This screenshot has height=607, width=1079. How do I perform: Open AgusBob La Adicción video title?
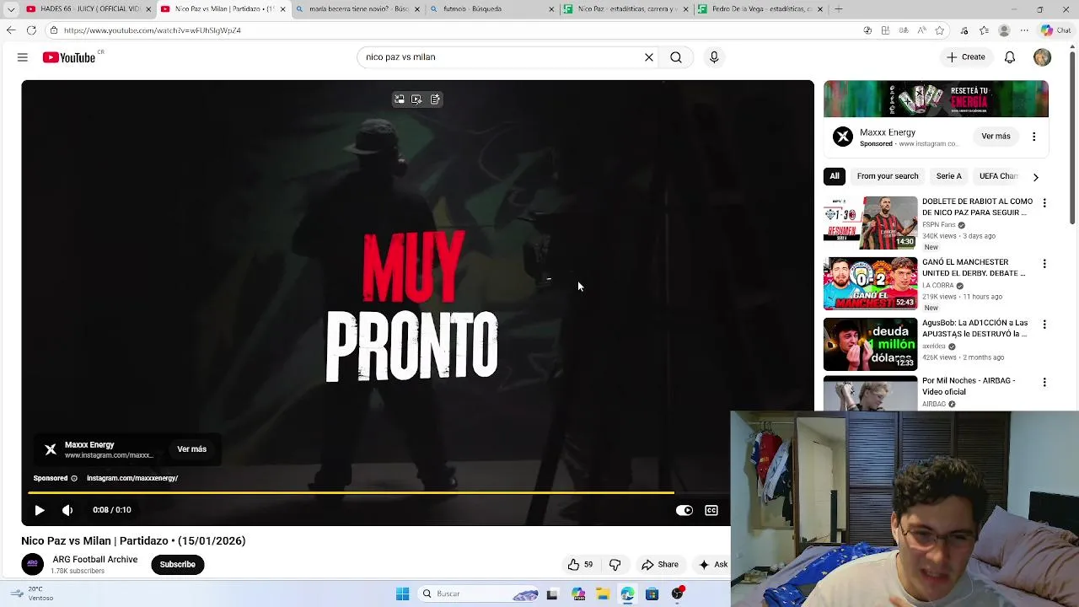pos(974,329)
